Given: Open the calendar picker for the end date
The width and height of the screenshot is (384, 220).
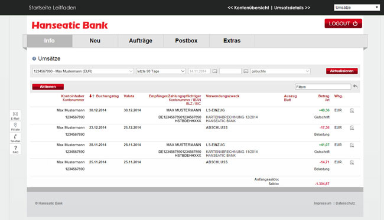Looking at the screenshot, I should point(246,71).
